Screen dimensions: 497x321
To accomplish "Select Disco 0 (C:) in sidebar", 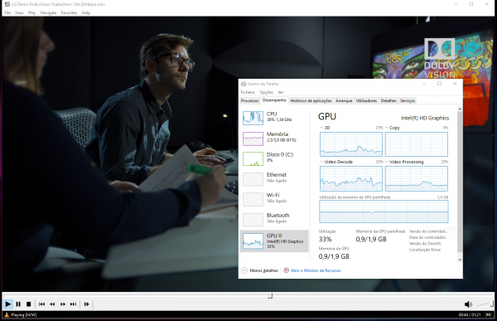I will 274,158.
